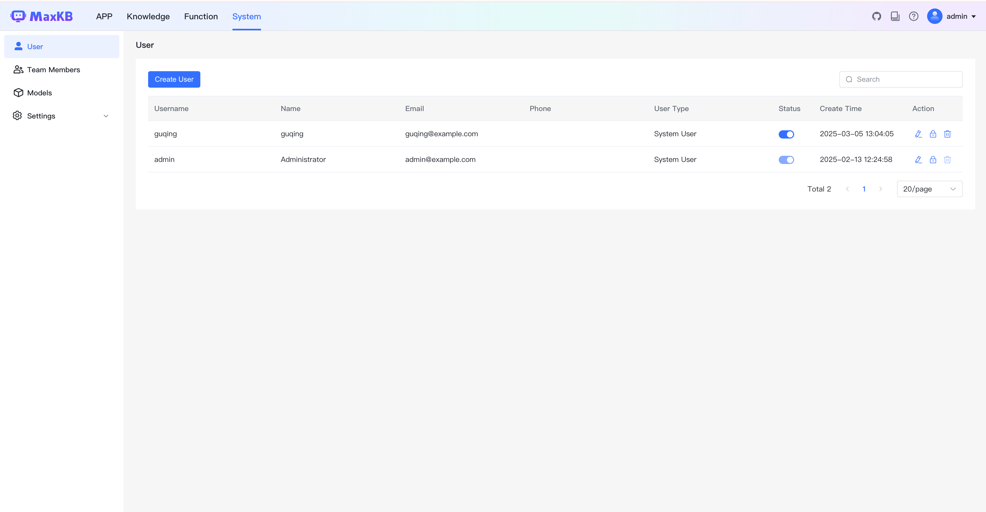Click the Team Members group icon
The width and height of the screenshot is (986, 512).
[18, 70]
